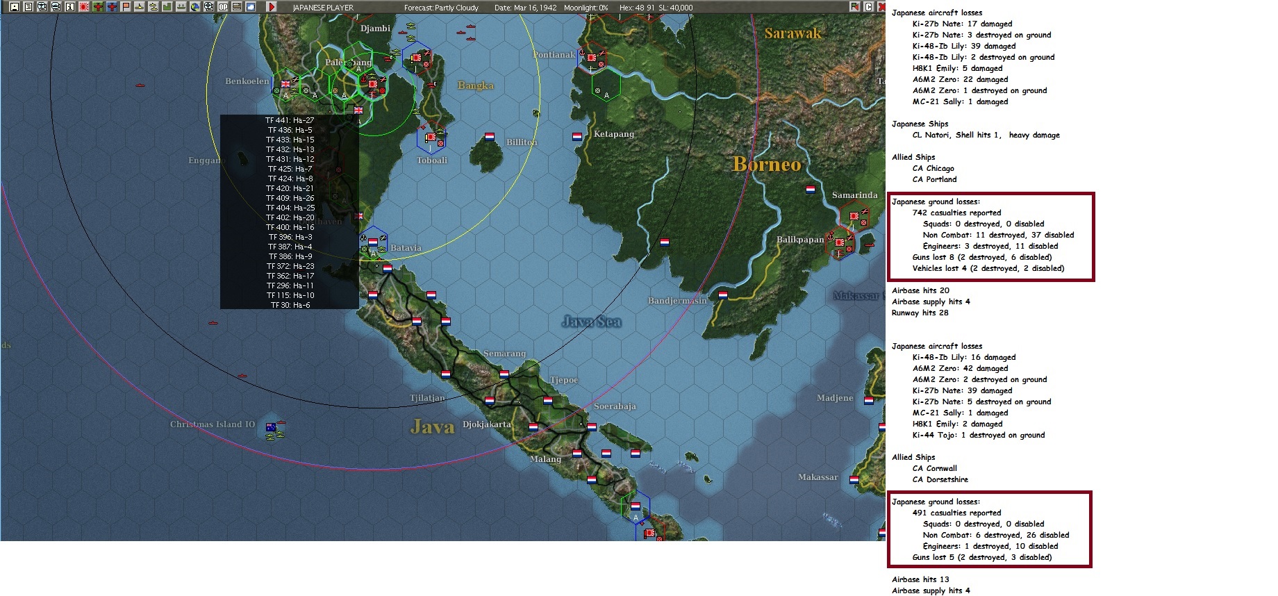Click the 'Forecast: Partly Cloudy' status text
Image resolution: width=1278 pixels, height=596 pixels.
coord(441,8)
